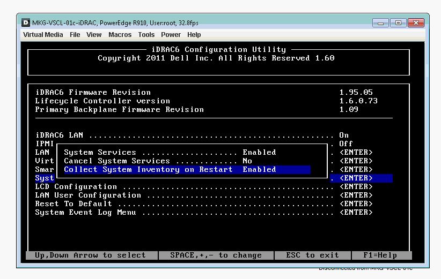This screenshot has height=279, width=441.
Task: Open the Power menu
Action: click(171, 34)
